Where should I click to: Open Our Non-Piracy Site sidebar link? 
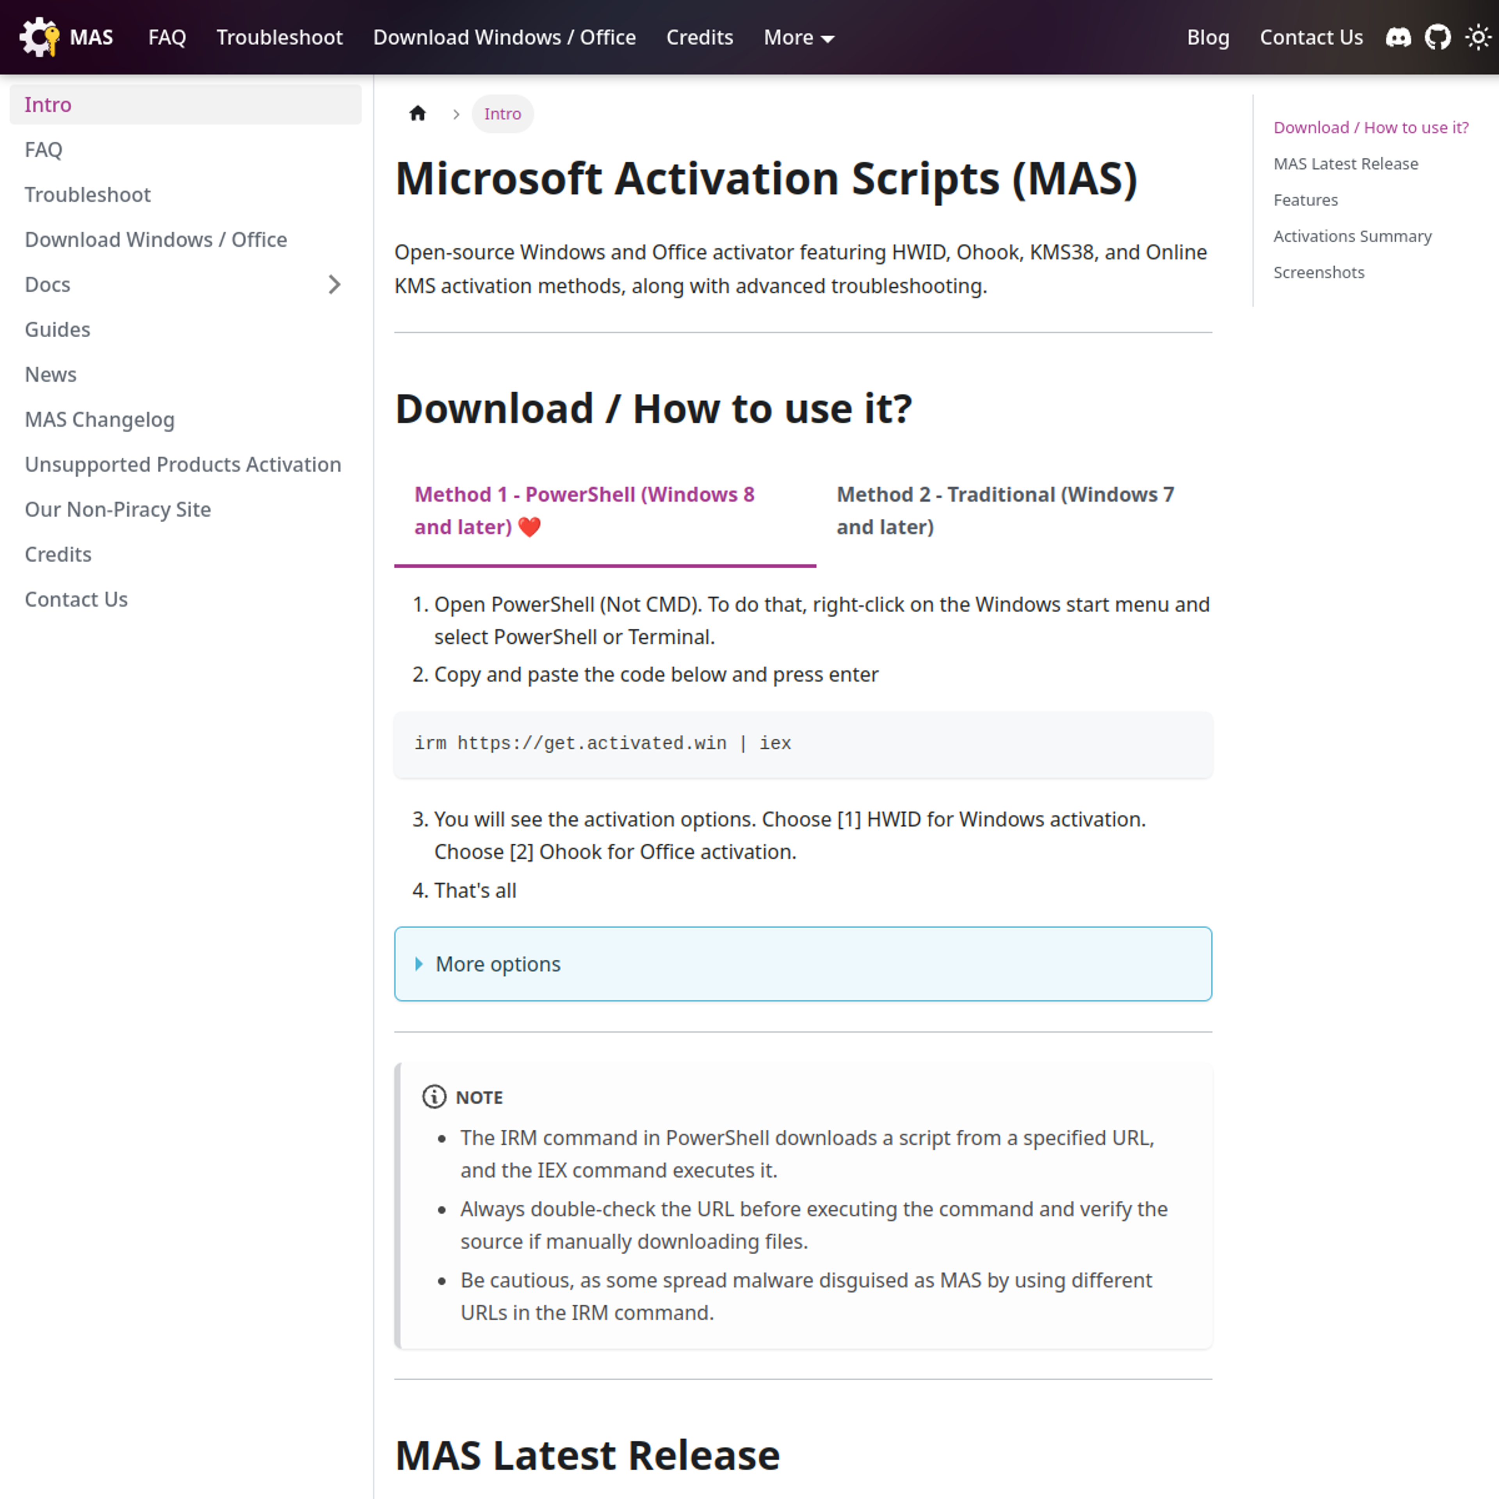(x=185, y=510)
